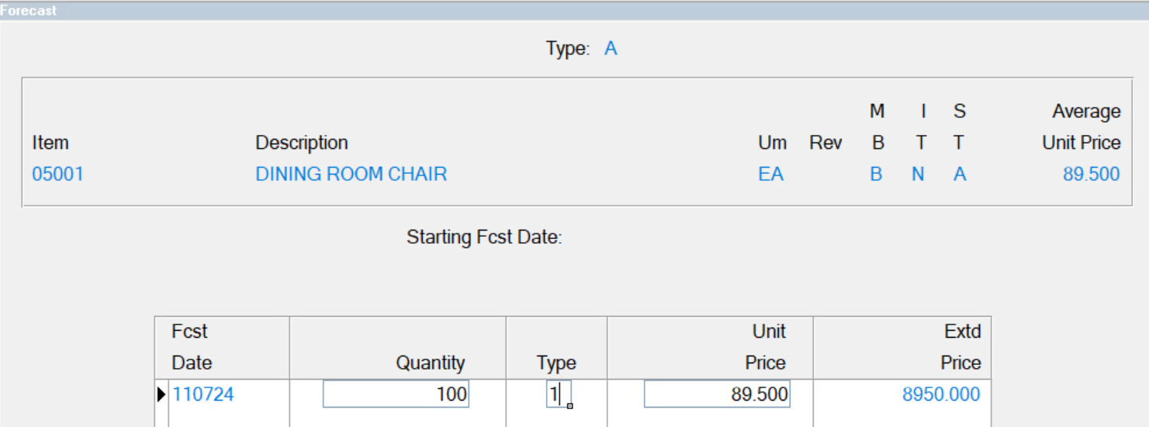Click the Forecast window title bar

(574, 10)
